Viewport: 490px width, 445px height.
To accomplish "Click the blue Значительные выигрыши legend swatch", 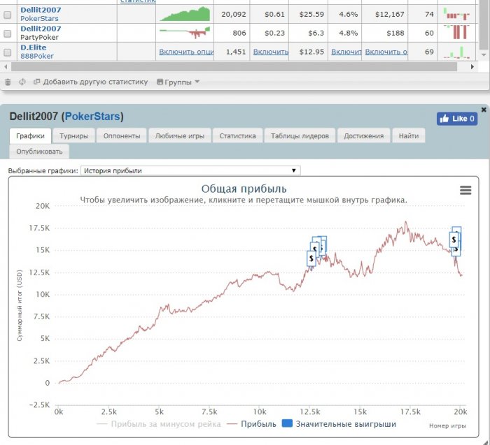I will point(287,423).
